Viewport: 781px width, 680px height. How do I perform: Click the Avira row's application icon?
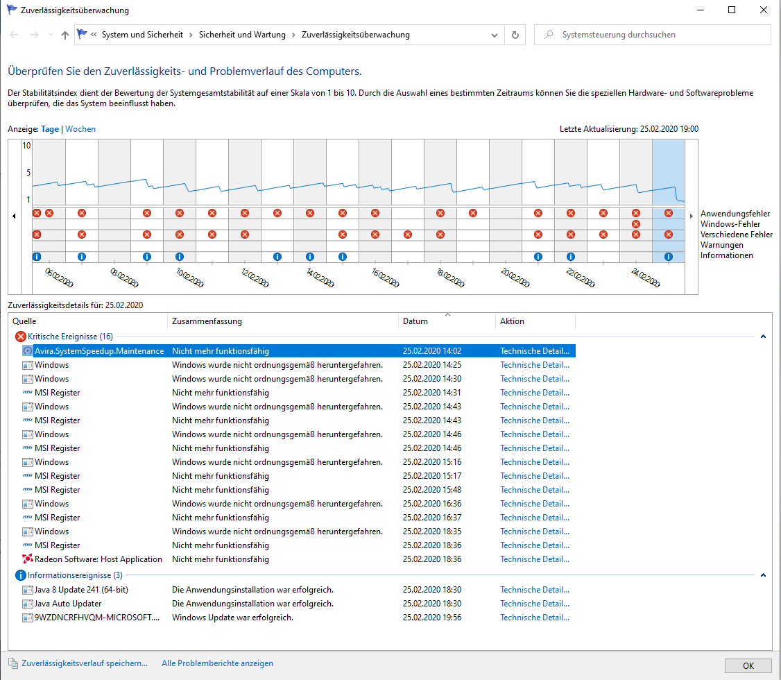pyautogui.click(x=28, y=351)
